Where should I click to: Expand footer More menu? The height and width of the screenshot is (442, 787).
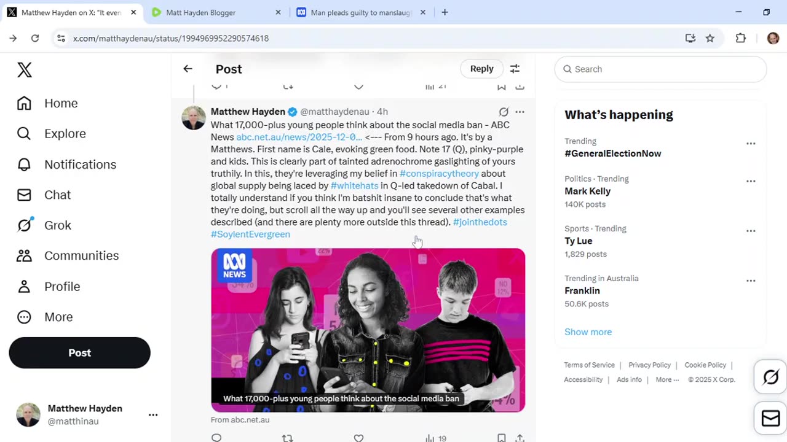(667, 379)
